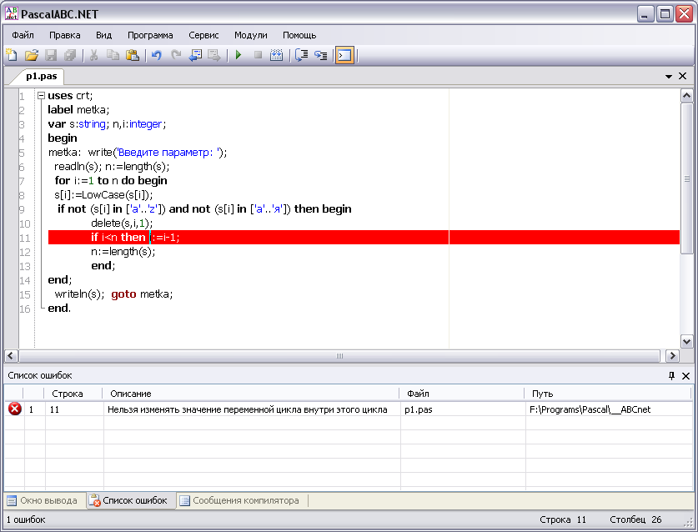
Task: Select the error entry for line 11
Action: tap(247, 409)
